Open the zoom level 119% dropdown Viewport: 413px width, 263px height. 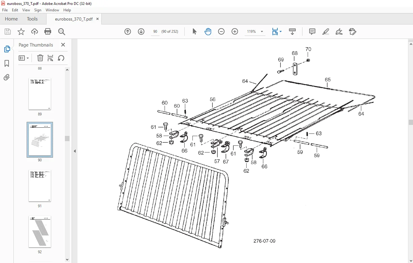pyautogui.click(x=262, y=32)
